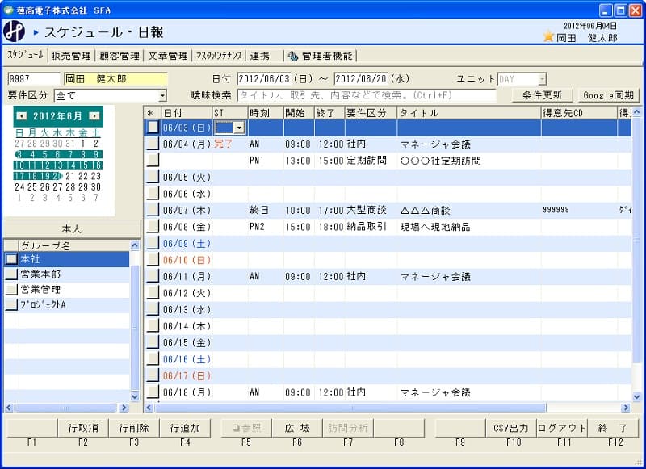This screenshot has height=469, width=646.
Task: Click the 06/14 (木) date cell
Action: tap(187, 326)
